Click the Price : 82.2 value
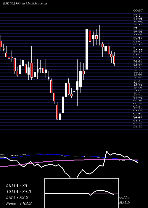The width and height of the screenshot is (148, 208). pos(19,204)
